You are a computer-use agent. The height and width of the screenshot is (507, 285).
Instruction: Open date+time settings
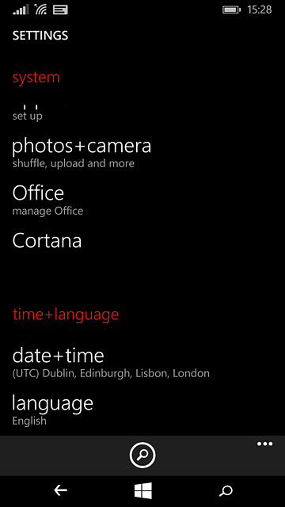111,363
